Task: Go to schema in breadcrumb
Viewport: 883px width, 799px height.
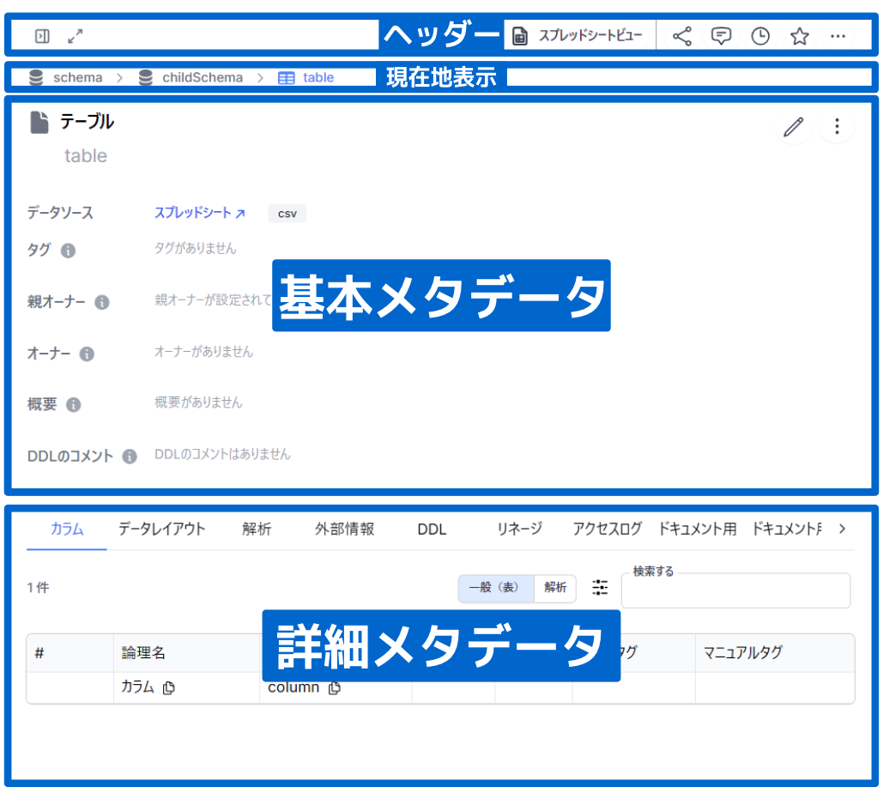Action: tap(78, 77)
